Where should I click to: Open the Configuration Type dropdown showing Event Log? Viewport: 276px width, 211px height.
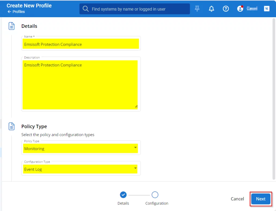click(81, 169)
